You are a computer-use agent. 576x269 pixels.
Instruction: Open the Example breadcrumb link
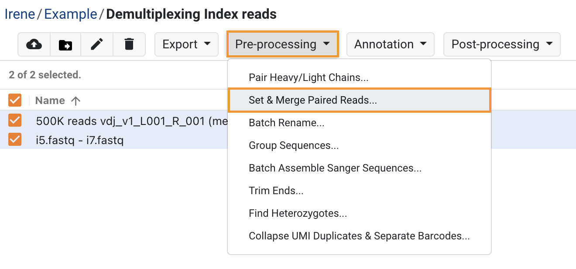coord(71,14)
